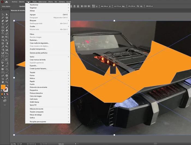
Task: Select the black arrow Selection tool
Action: (3, 14)
